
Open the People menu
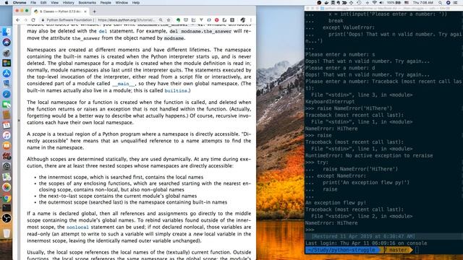pos(106,3)
